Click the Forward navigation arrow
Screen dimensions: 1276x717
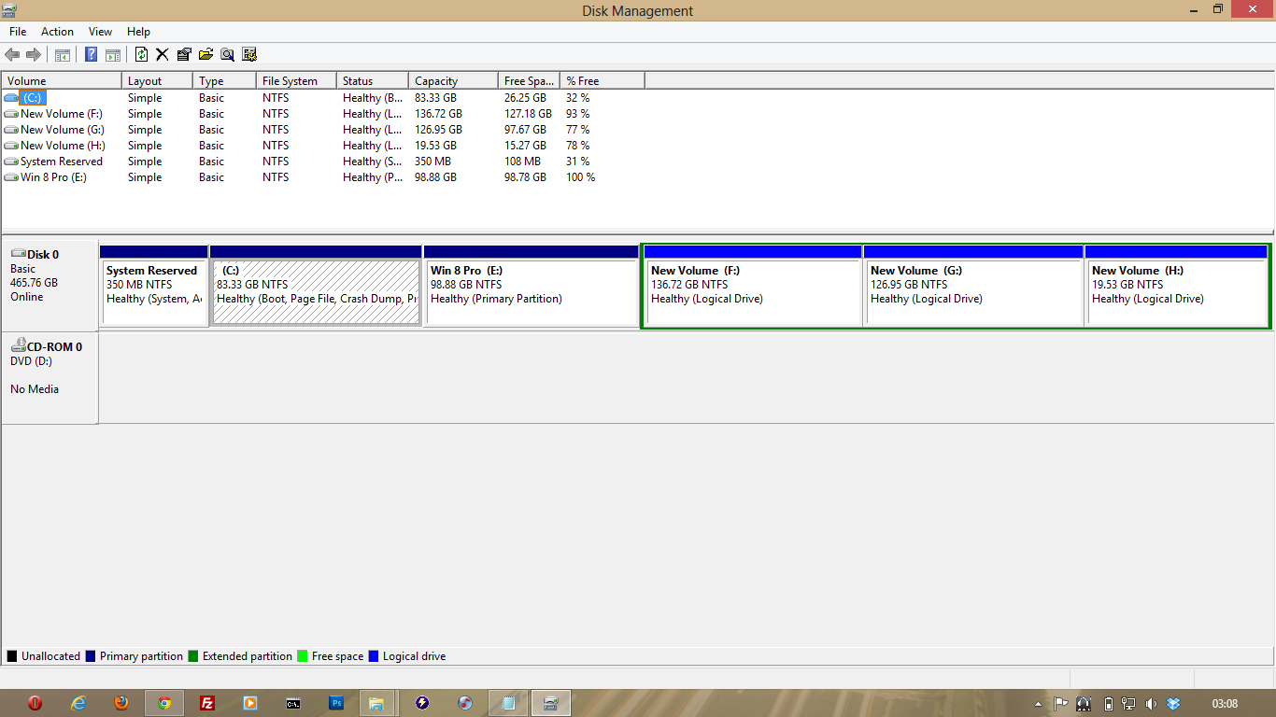[x=33, y=53]
